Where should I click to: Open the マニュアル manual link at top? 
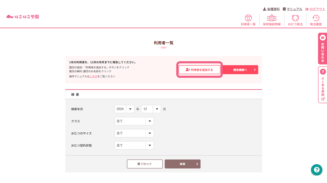[x=294, y=9]
